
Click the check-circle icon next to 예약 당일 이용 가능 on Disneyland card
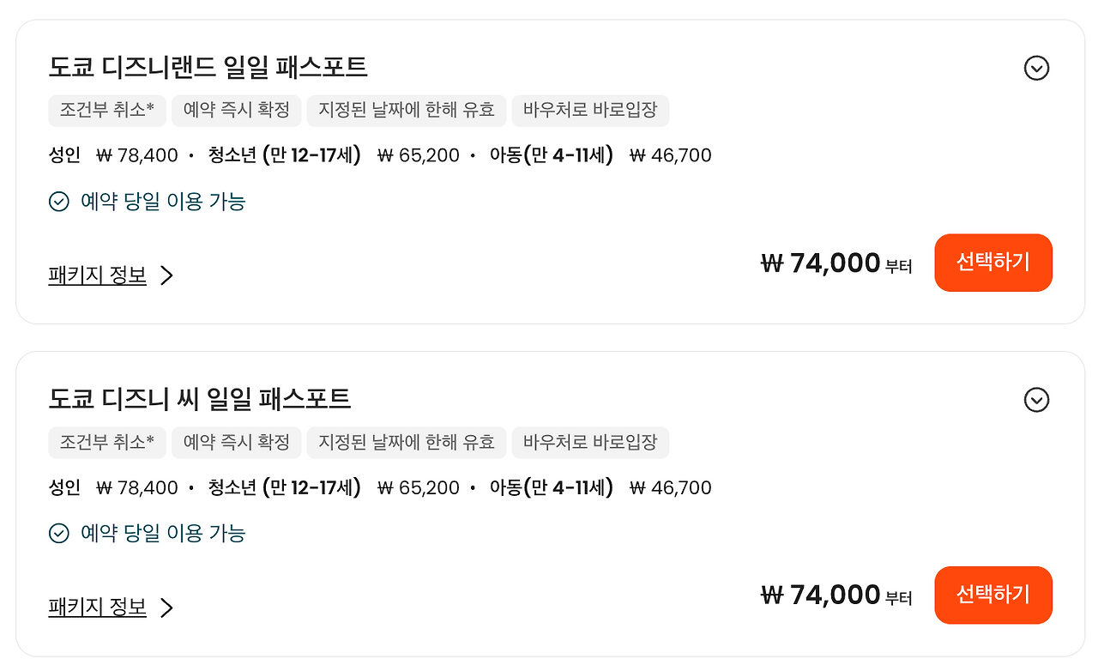58,203
